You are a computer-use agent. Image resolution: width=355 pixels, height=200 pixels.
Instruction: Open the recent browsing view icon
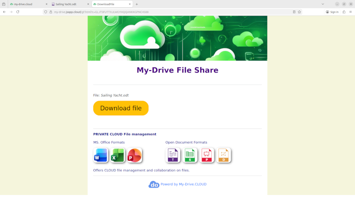point(4,4)
